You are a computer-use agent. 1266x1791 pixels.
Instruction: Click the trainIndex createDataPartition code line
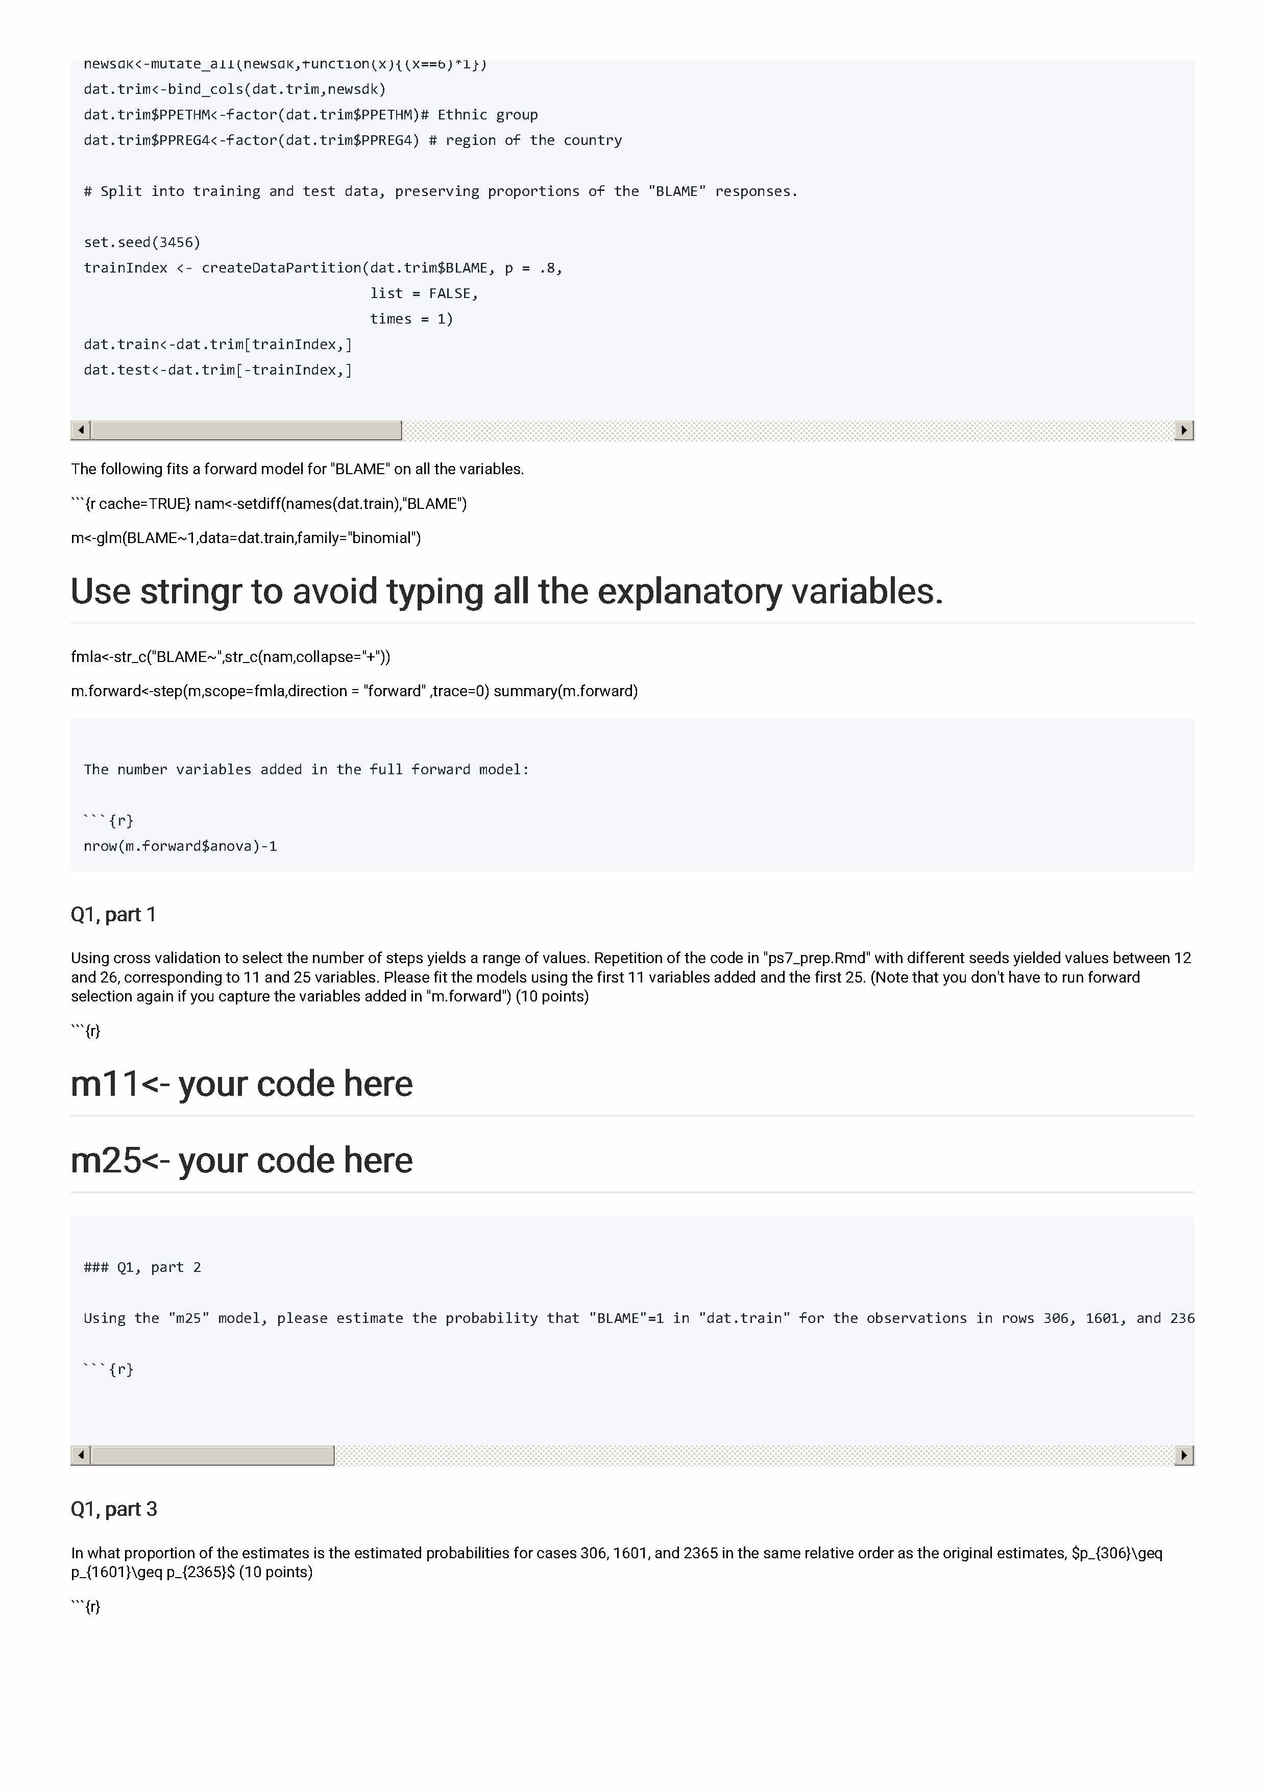[x=323, y=267]
